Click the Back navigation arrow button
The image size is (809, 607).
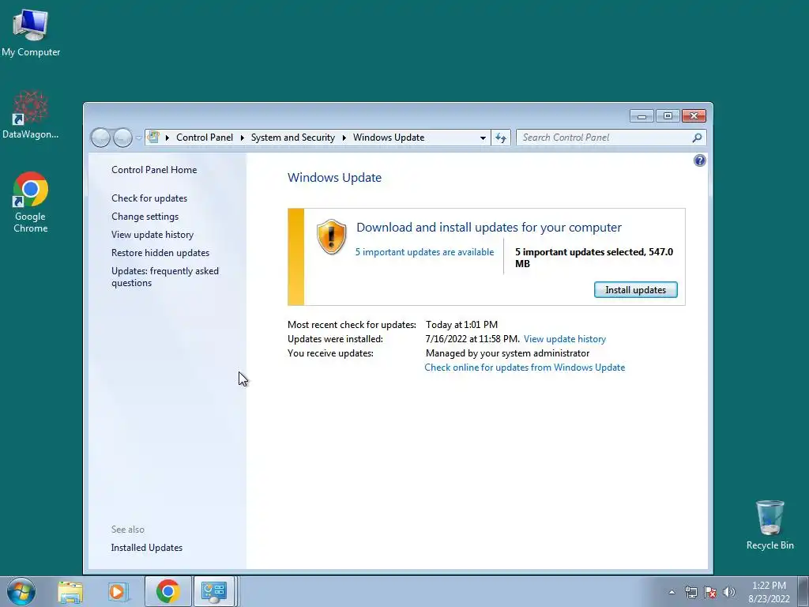pyautogui.click(x=100, y=138)
